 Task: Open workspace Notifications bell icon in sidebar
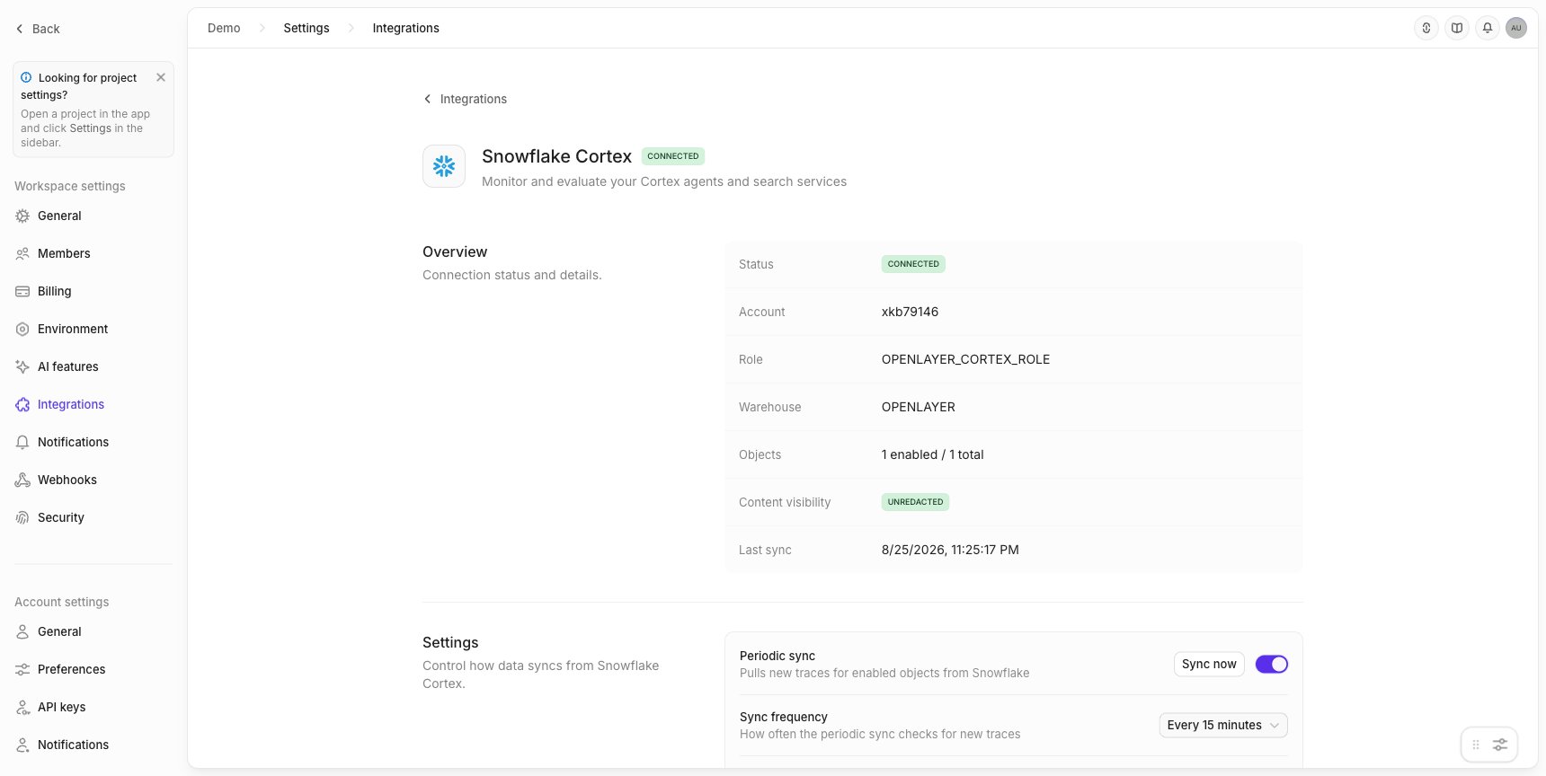[22, 442]
